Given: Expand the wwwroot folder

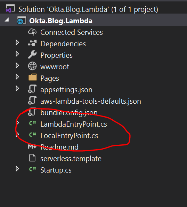Looking at the screenshot, I should click(17, 65).
